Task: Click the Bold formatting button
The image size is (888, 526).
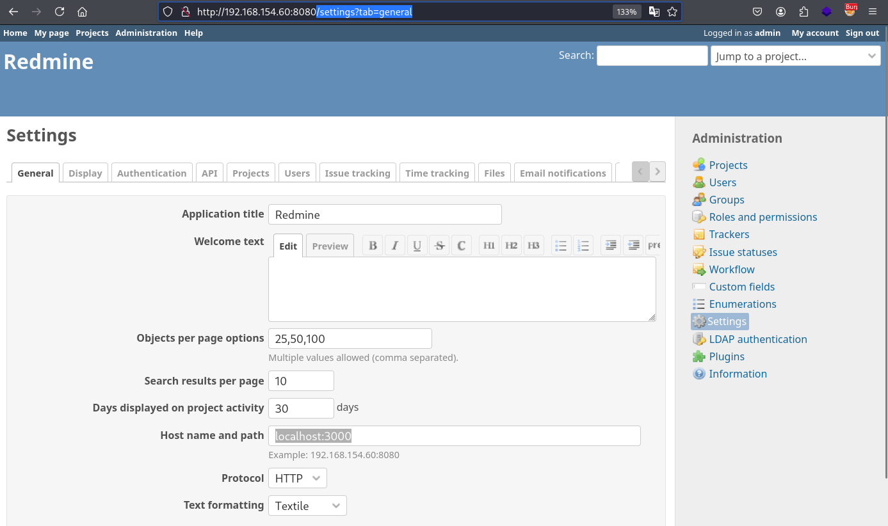Action: coord(373,246)
